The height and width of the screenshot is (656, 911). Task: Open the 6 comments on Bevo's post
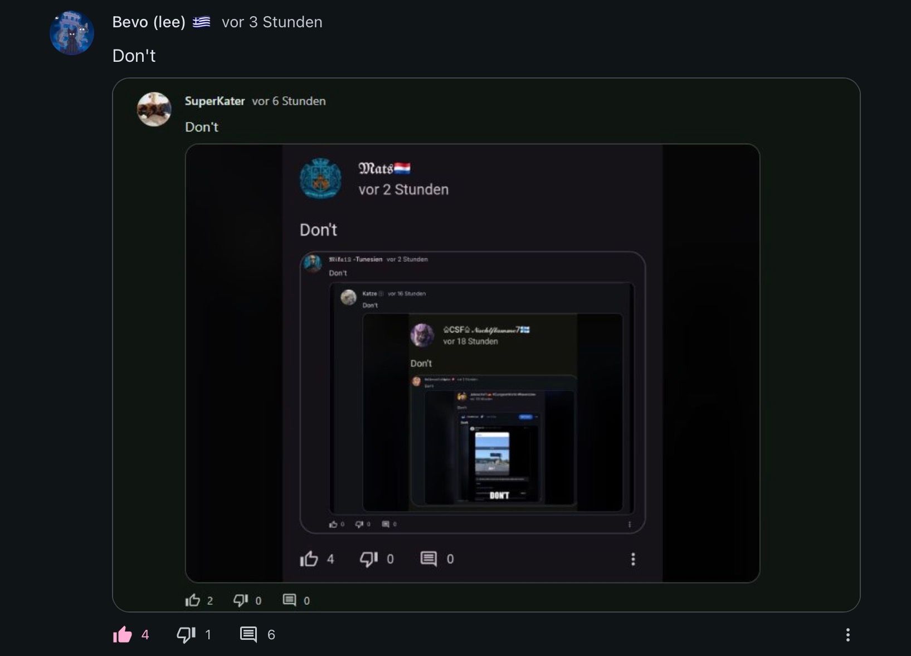[x=249, y=635]
